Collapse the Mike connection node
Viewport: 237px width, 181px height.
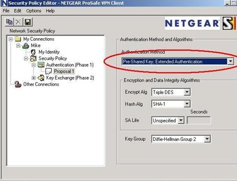coord(18,46)
